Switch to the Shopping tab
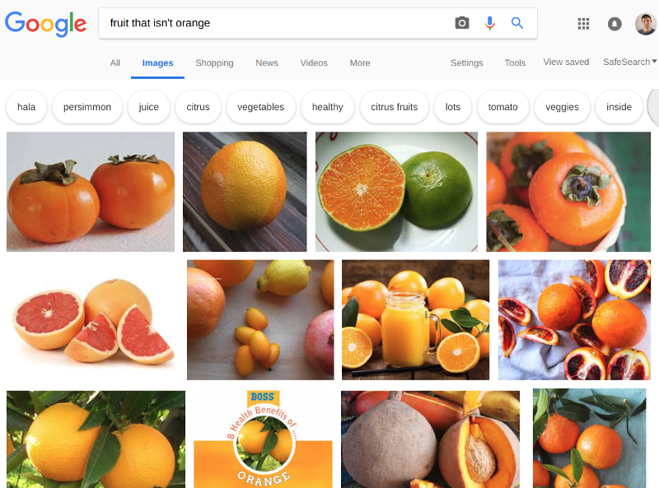The image size is (659, 488). point(214,63)
